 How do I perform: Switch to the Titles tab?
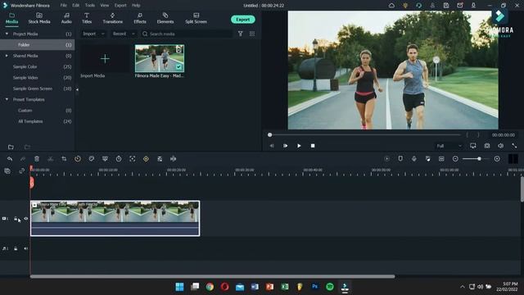tap(87, 18)
